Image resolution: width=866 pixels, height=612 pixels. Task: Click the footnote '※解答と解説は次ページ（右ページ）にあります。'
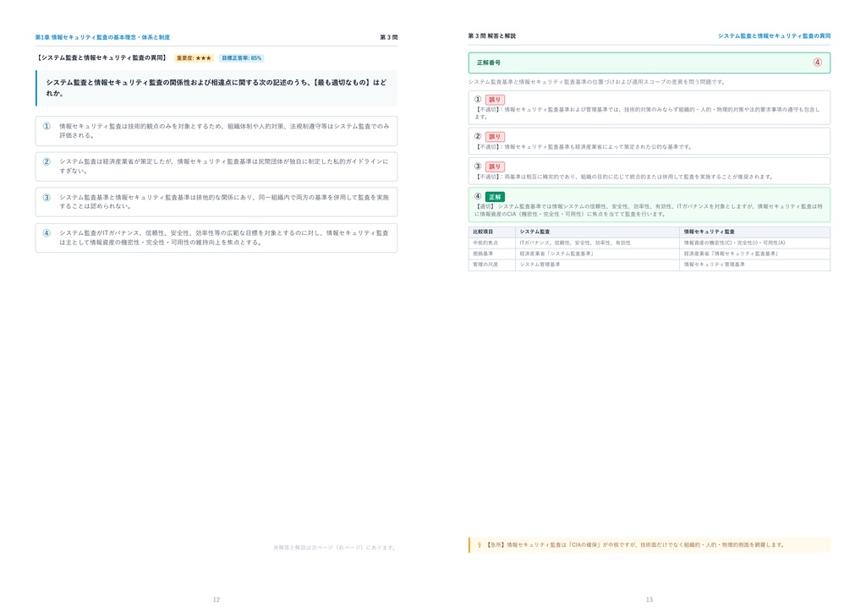coord(335,548)
